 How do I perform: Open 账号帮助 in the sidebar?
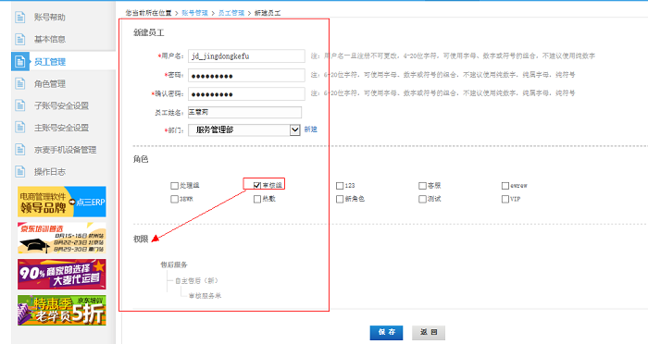coord(50,17)
